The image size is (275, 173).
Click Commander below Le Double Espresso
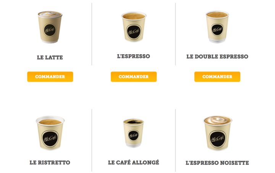(x=217, y=77)
